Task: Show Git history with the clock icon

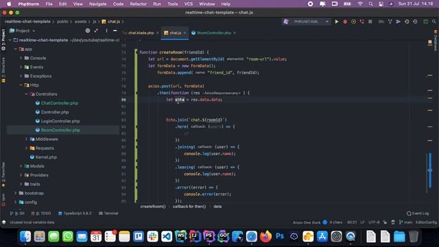Action: [x=407, y=21]
